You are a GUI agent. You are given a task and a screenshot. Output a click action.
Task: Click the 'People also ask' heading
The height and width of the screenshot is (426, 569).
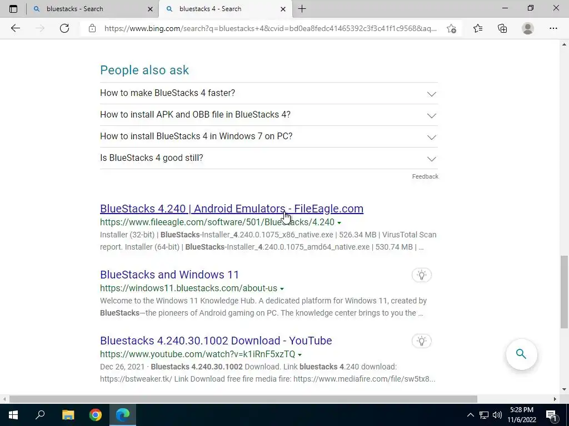tap(144, 70)
